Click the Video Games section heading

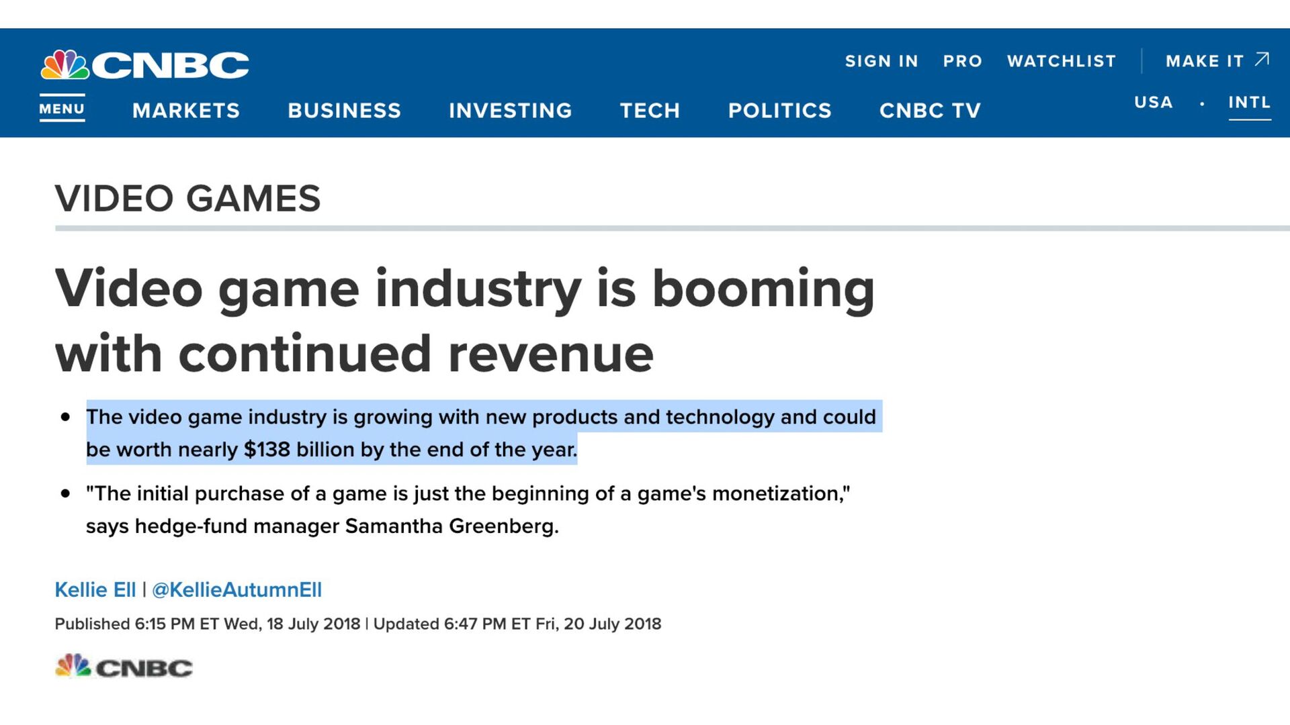point(187,199)
